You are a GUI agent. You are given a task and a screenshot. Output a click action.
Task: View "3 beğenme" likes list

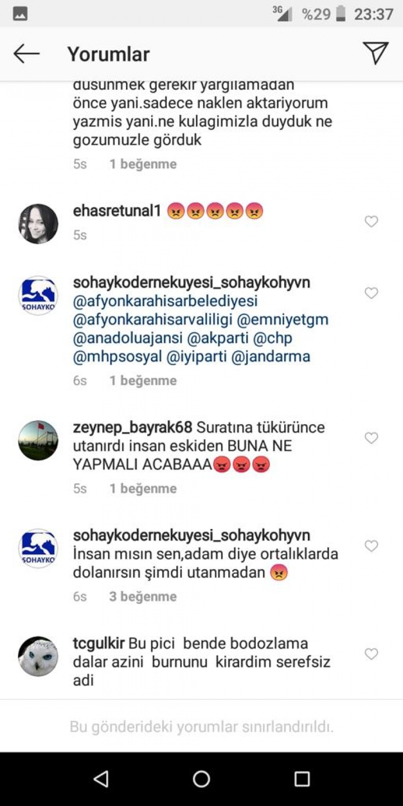pyautogui.click(x=143, y=596)
